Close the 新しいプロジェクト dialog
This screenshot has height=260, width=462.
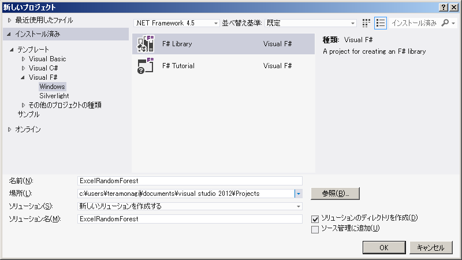[x=454, y=8]
